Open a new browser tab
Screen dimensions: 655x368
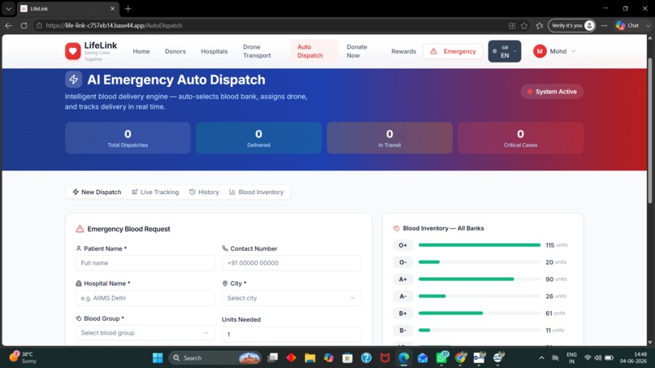[x=128, y=8]
